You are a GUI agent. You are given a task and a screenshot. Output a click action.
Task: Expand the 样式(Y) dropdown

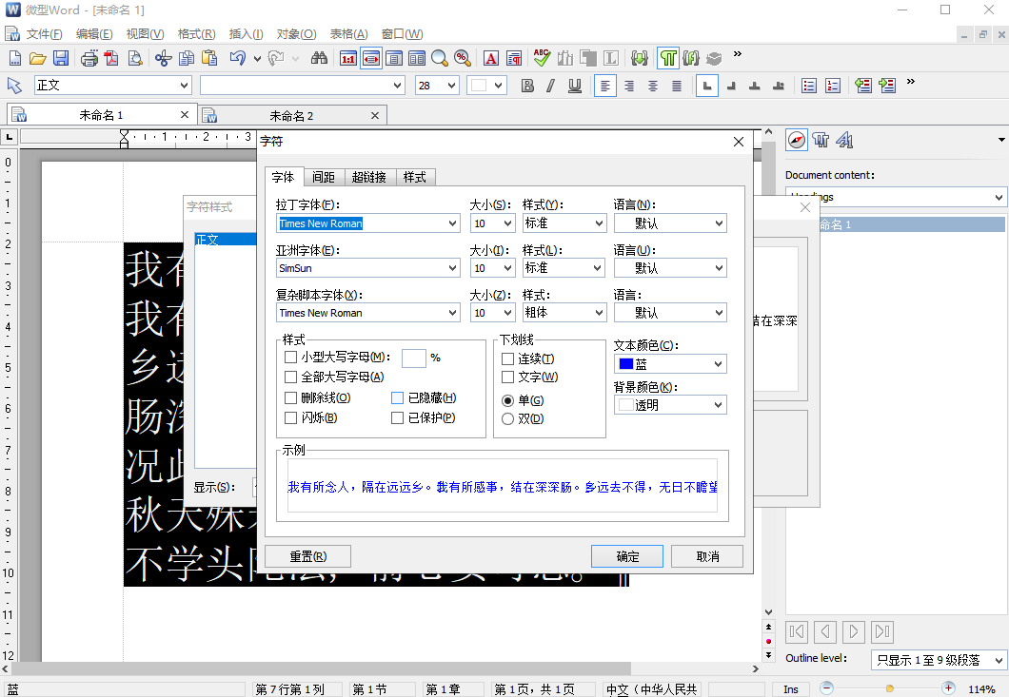tap(599, 223)
